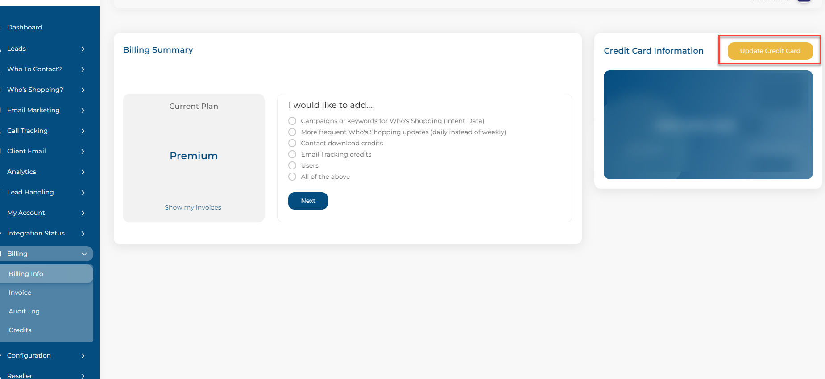Image resolution: width=825 pixels, height=379 pixels.
Task: Open Integration Status chevron icon
Action: (x=83, y=234)
